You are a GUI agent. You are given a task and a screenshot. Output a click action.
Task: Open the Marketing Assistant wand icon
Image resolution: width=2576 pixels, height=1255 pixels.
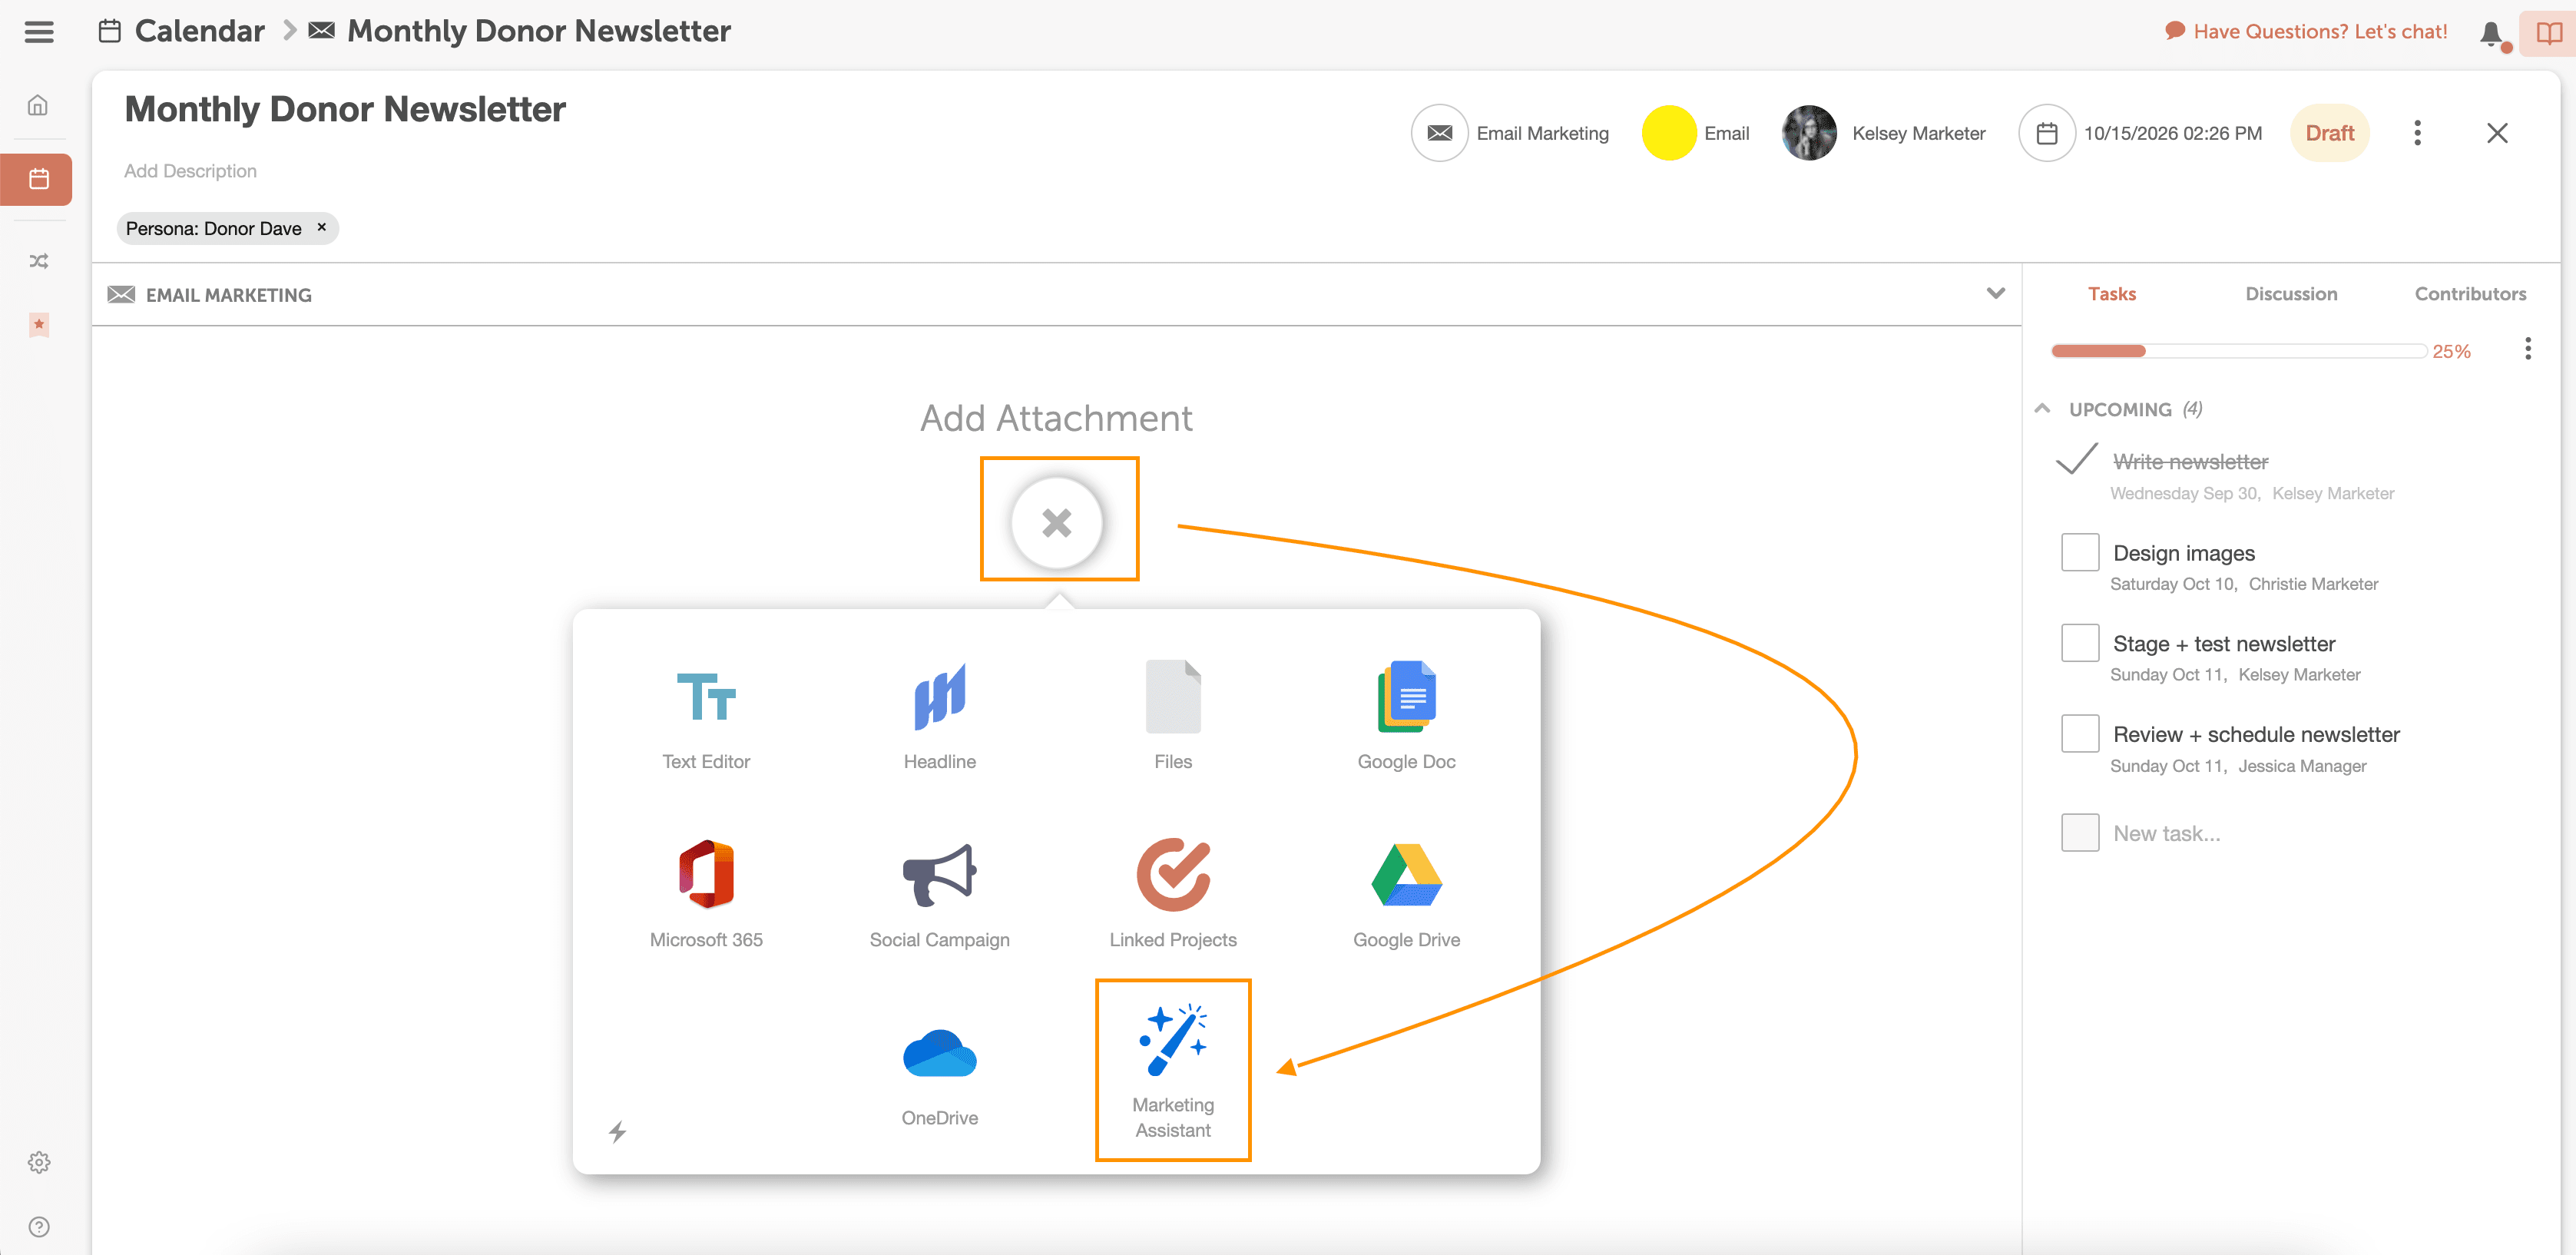(x=1173, y=1041)
